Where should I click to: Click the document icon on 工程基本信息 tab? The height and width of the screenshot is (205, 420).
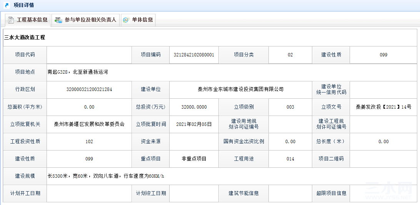coord(11,20)
